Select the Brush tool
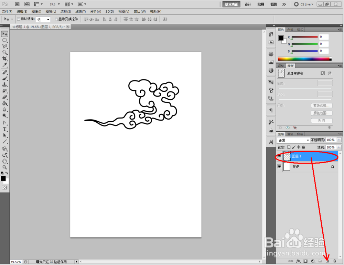Viewport: 344px width, 265px height. pyautogui.click(x=4, y=78)
